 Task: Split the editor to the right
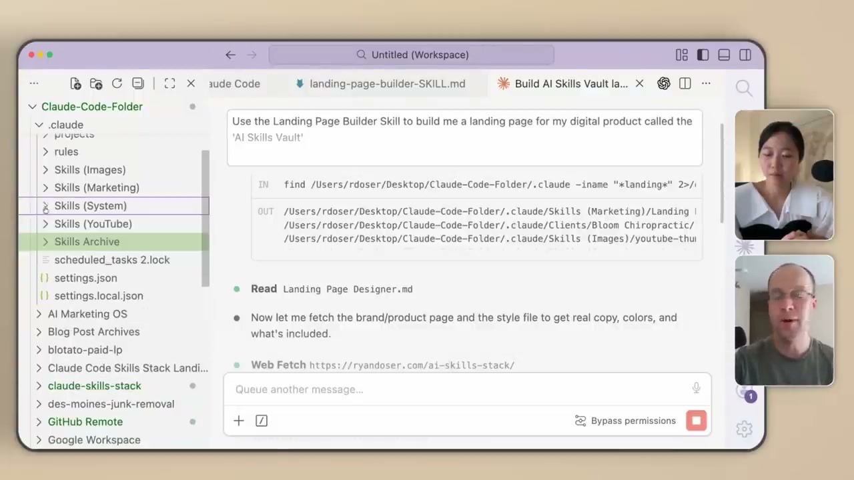pyautogui.click(x=685, y=83)
